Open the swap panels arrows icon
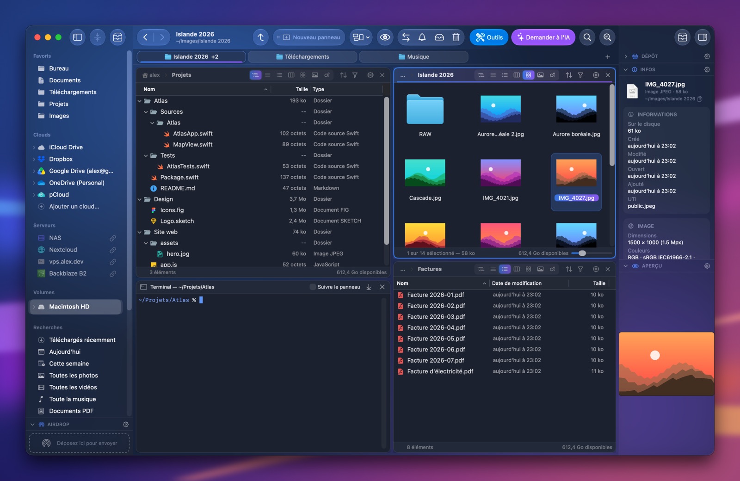The width and height of the screenshot is (740, 481). pos(406,37)
